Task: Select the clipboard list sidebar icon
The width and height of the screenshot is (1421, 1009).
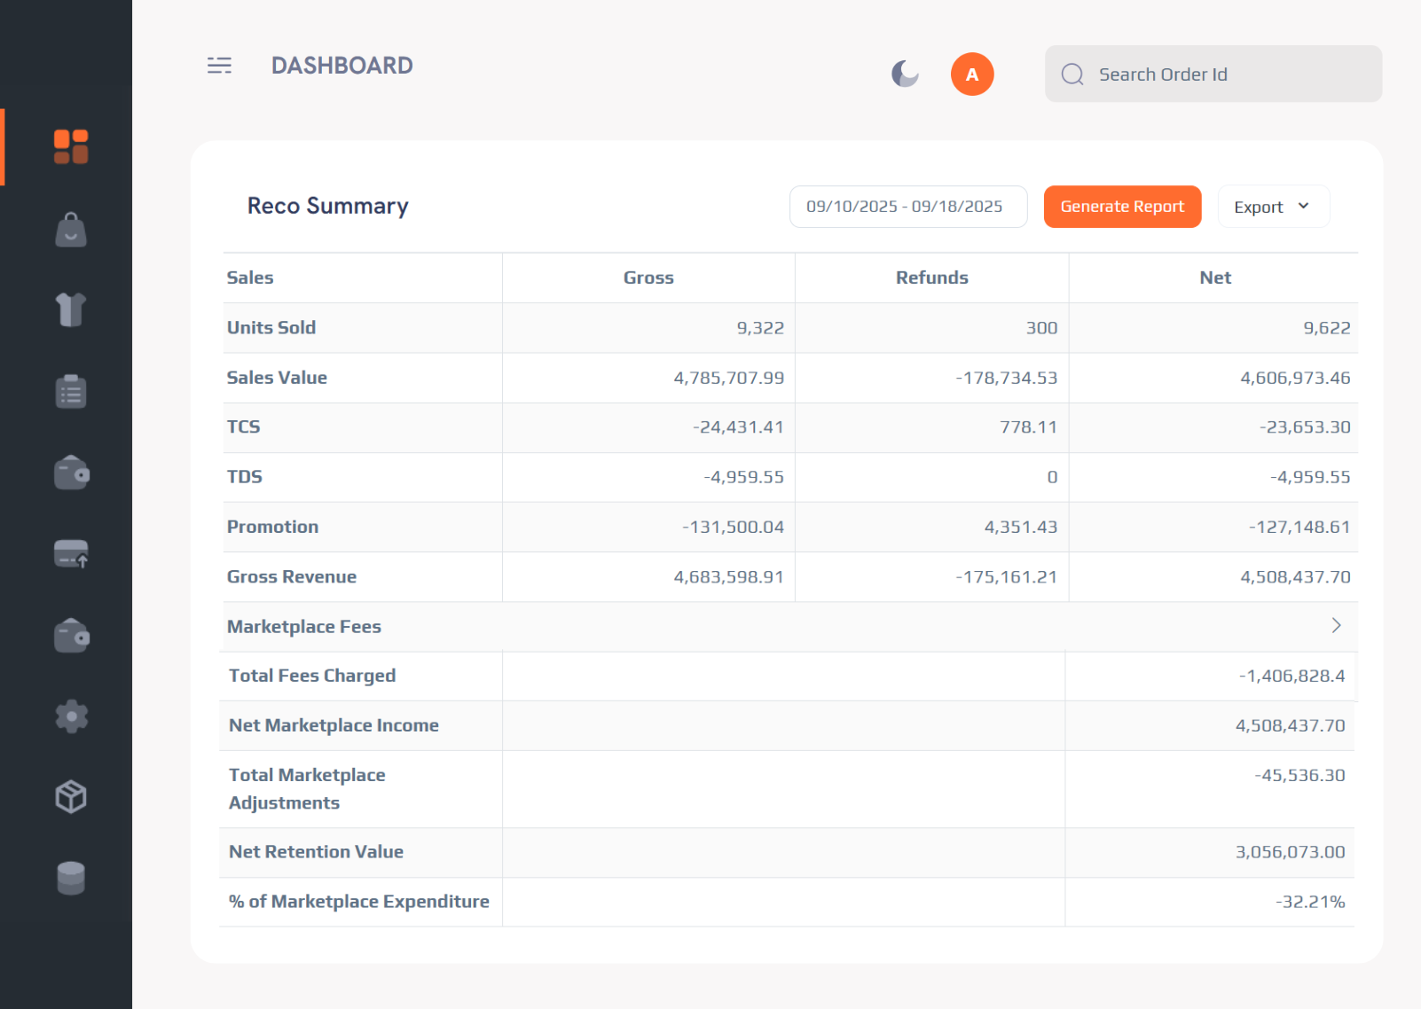Action: [x=71, y=391]
